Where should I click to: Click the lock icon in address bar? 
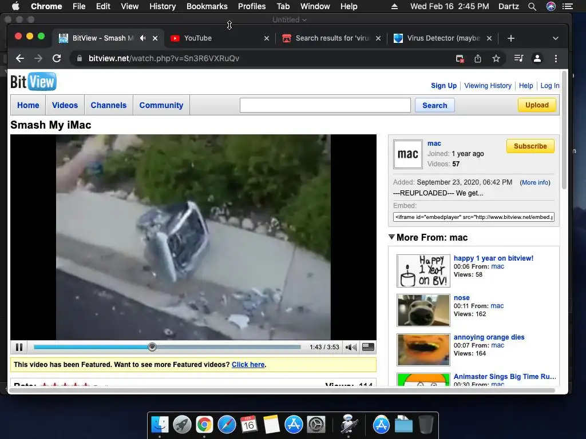79,59
